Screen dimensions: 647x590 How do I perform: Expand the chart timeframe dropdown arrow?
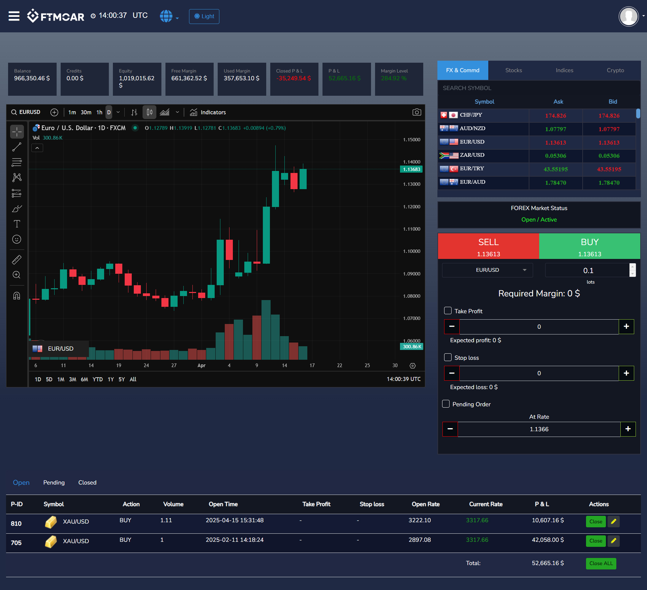click(118, 112)
